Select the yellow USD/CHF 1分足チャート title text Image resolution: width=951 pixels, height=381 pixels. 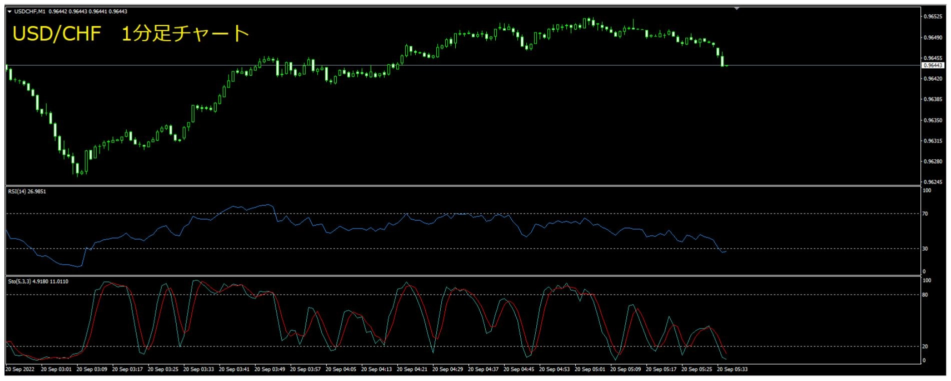point(131,34)
